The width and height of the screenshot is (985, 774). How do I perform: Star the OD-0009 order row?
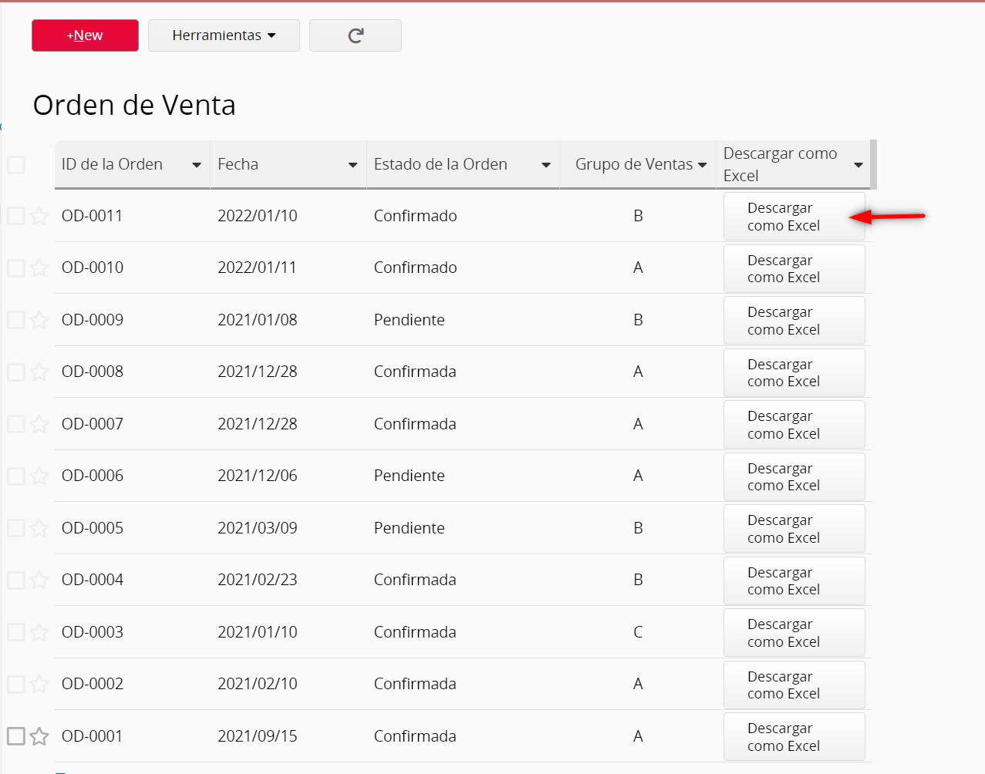point(39,320)
